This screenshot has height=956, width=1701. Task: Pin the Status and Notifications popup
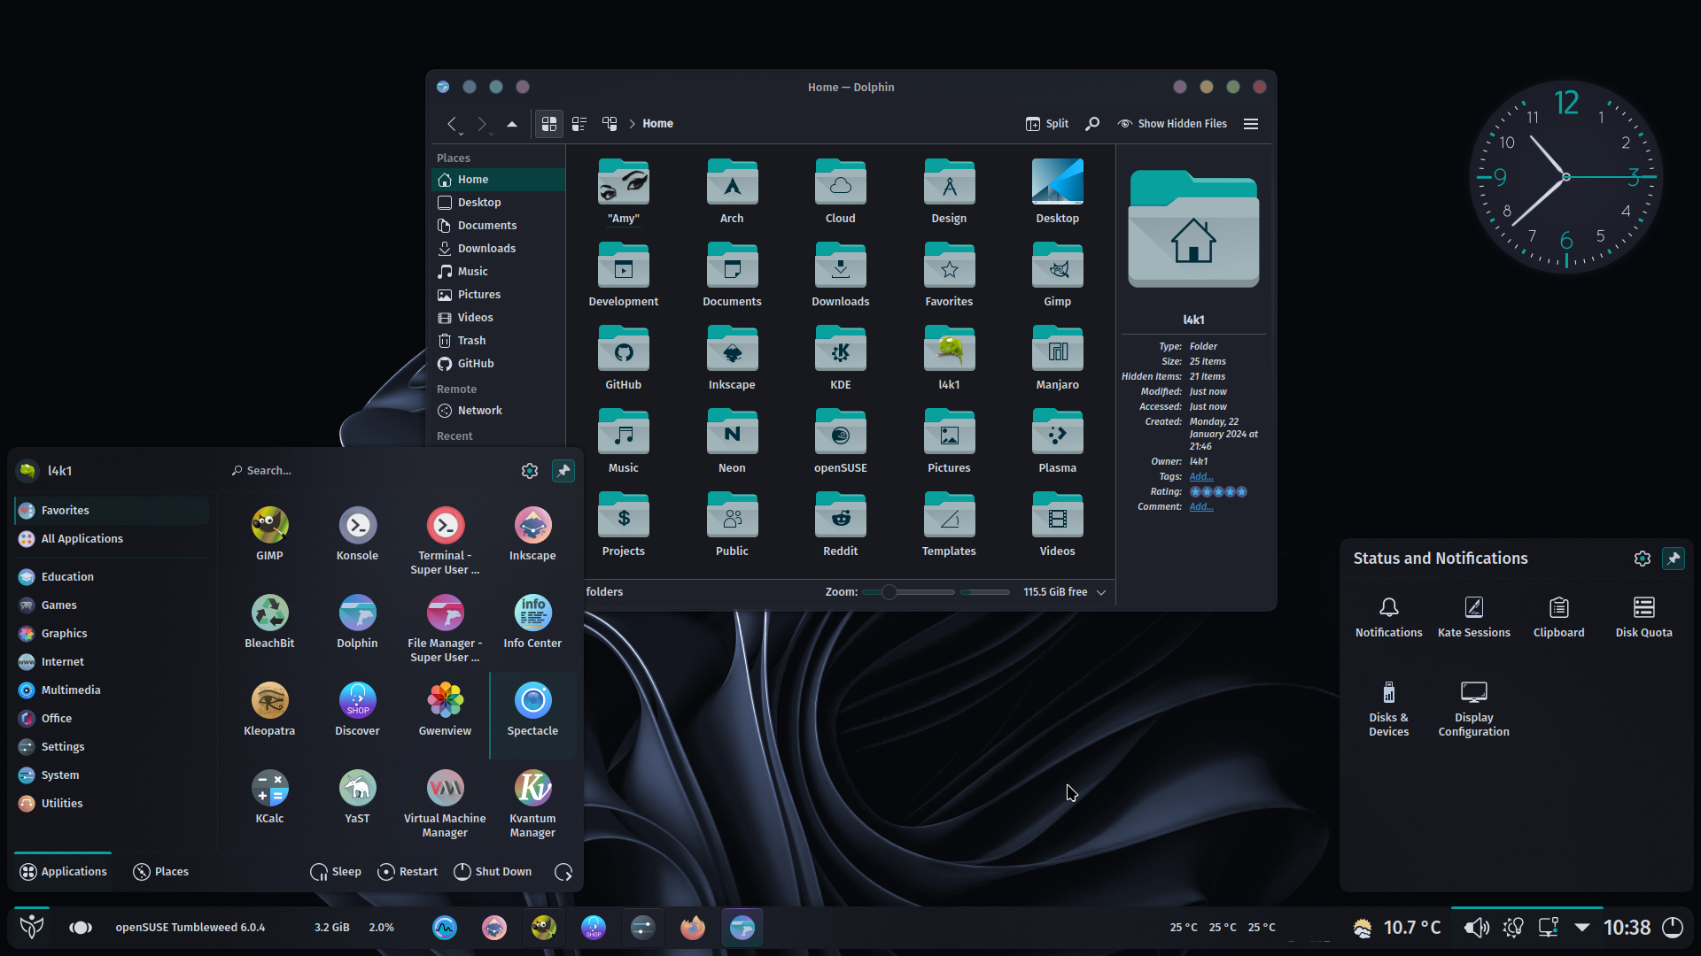(1673, 559)
